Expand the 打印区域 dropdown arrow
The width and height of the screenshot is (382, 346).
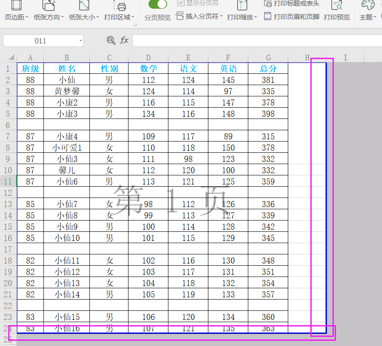(133, 17)
